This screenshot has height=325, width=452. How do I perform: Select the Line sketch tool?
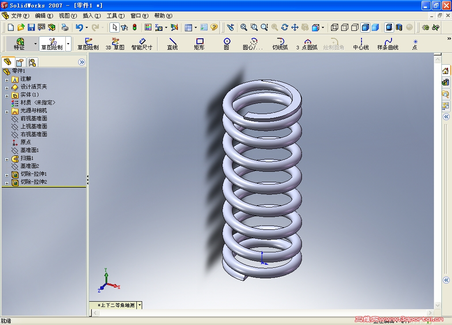(173, 44)
